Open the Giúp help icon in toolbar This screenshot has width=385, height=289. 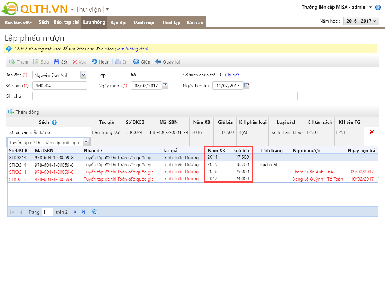point(136,62)
